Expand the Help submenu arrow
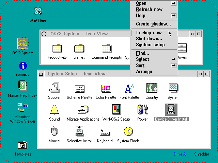The height and width of the screenshot is (163, 218). (x=174, y=16)
